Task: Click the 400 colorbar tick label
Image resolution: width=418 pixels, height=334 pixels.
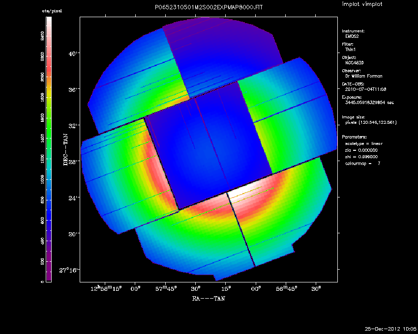Action: (42, 241)
